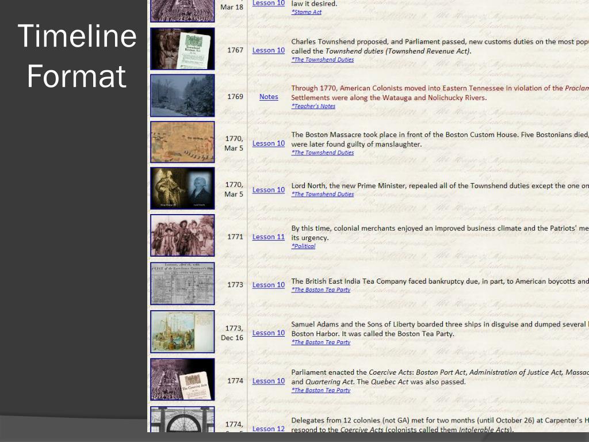Screen dimensions: 589x442
Task: Open the Notes link for 1769
Action: 269,97
